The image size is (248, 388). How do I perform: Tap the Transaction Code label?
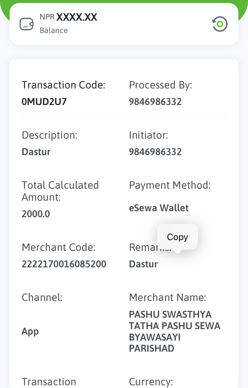(x=63, y=85)
